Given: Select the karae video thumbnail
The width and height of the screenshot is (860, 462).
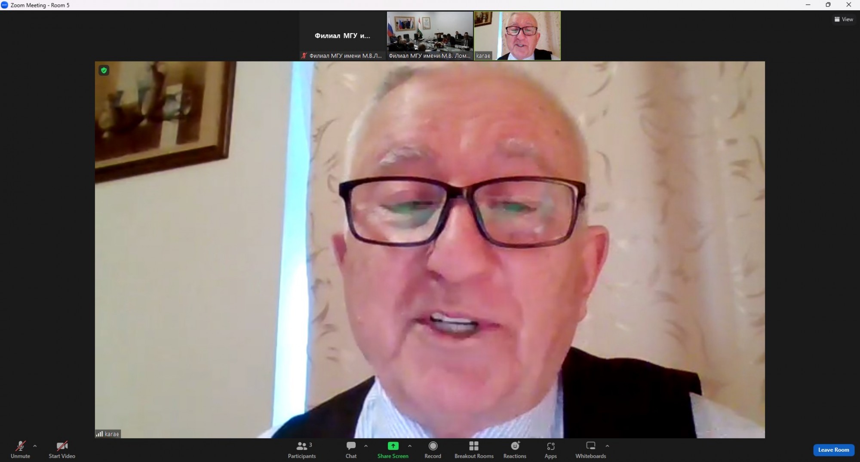Looking at the screenshot, I should coord(517,36).
